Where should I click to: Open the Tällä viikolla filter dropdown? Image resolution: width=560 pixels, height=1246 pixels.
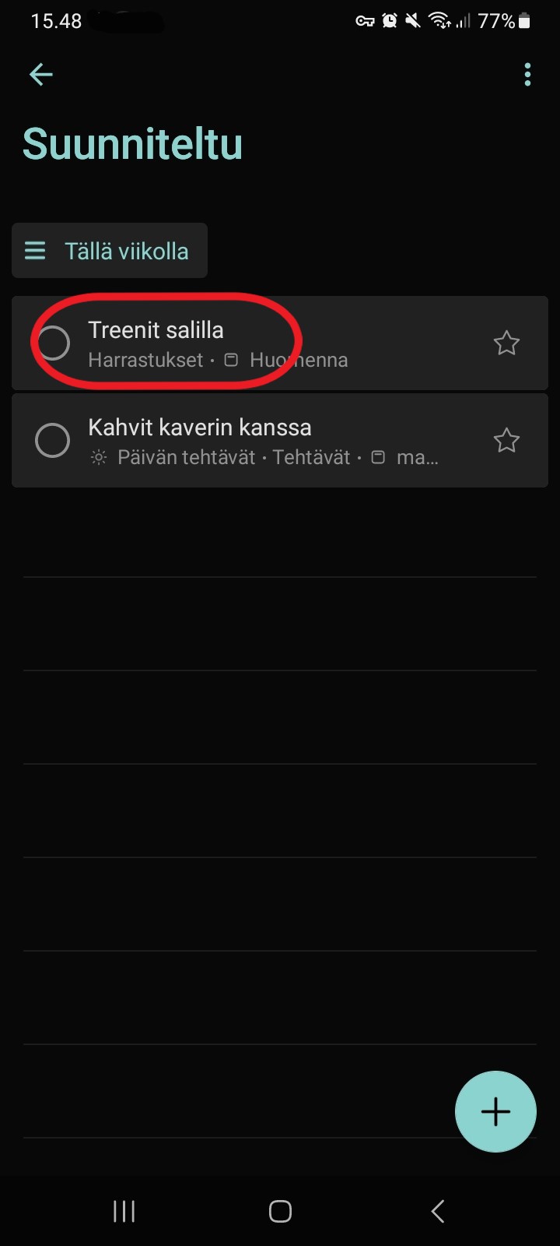pyautogui.click(x=110, y=251)
